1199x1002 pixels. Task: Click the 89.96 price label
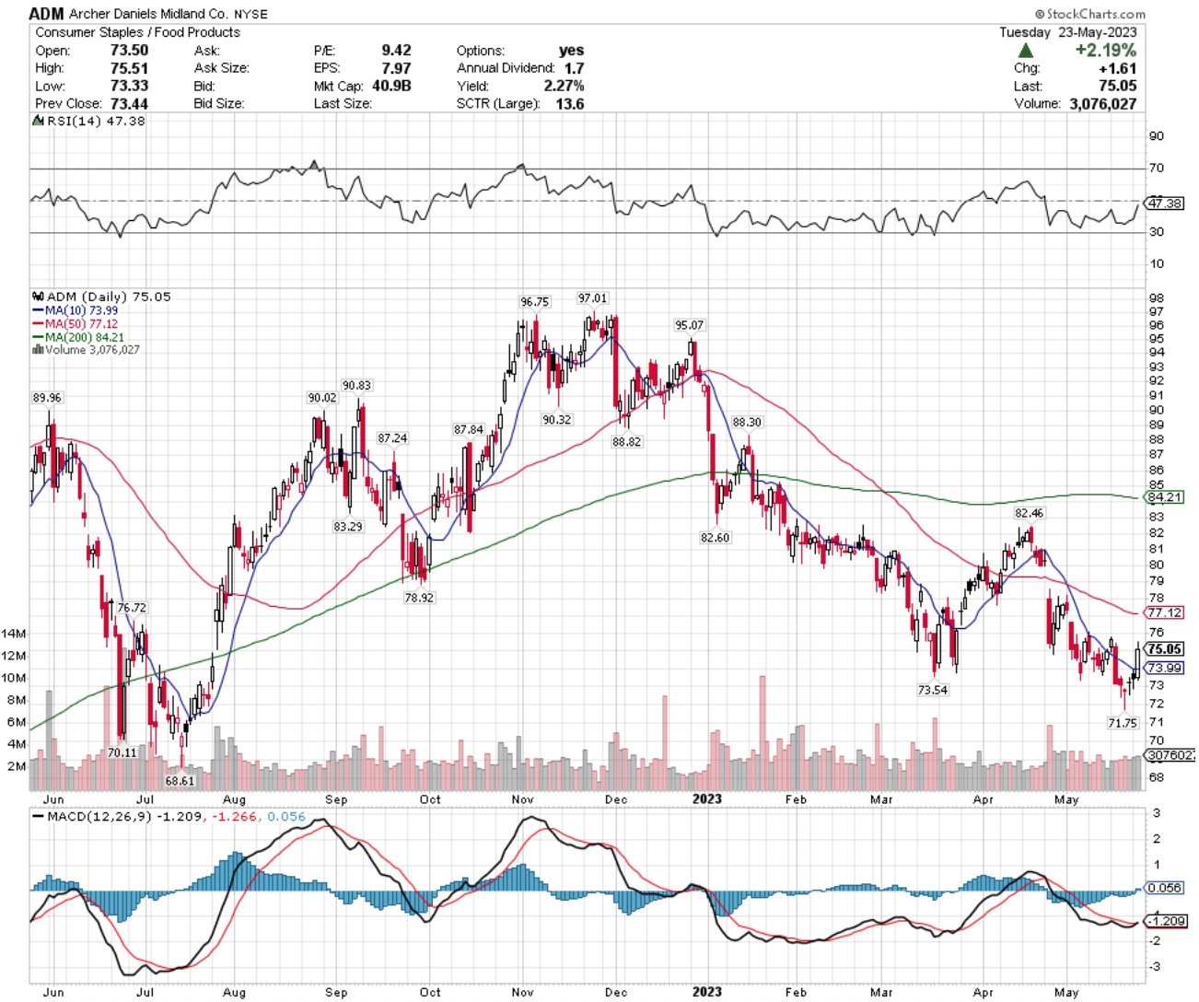point(47,398)
